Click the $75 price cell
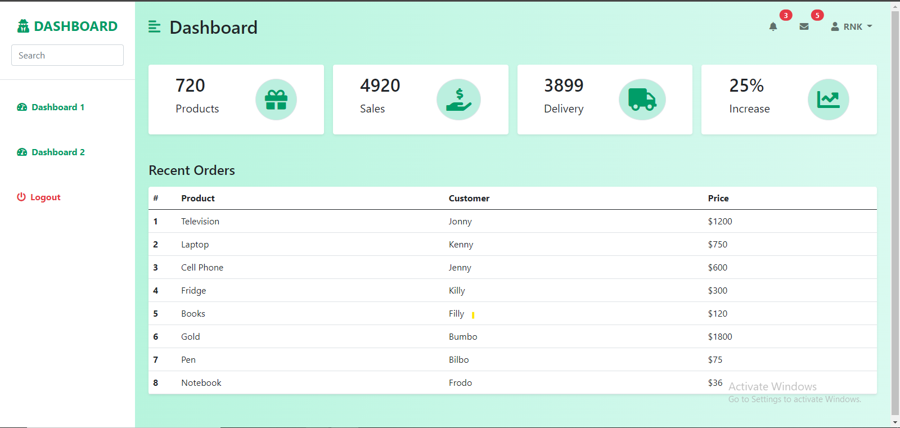The width and height of the screenshot is (900, 428). [x=715, y=359]
